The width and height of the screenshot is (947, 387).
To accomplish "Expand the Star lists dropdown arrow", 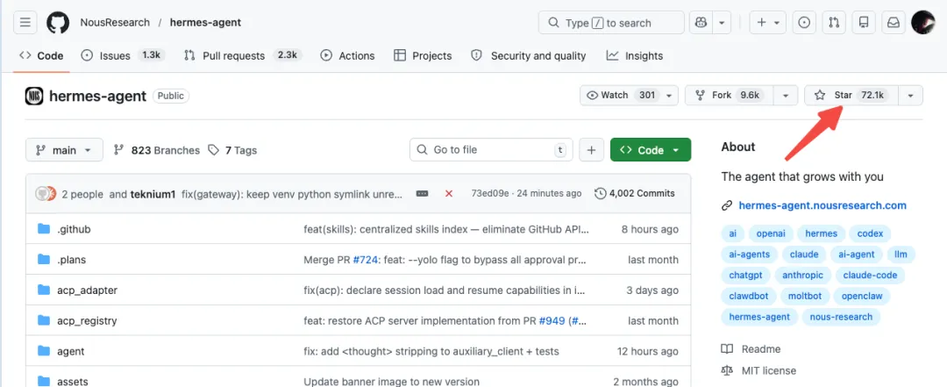I will click(911, 96).
